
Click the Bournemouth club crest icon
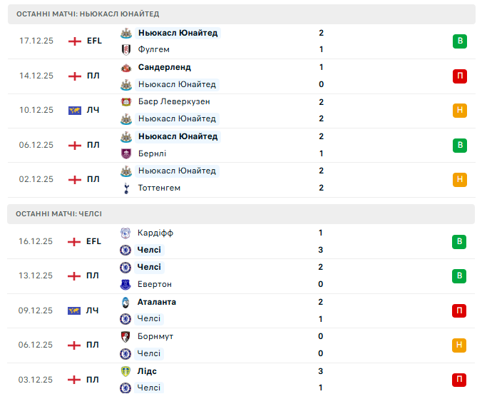tap(125, 336)
